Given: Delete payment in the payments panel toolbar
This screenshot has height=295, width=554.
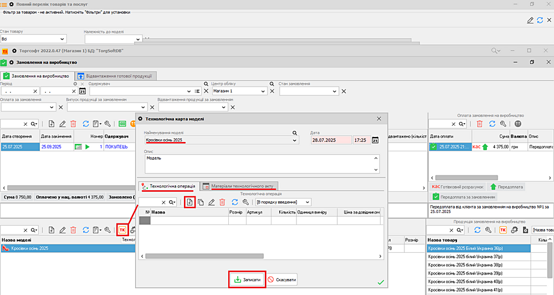Looking at the screenshot, I should (x=480, y=124).
